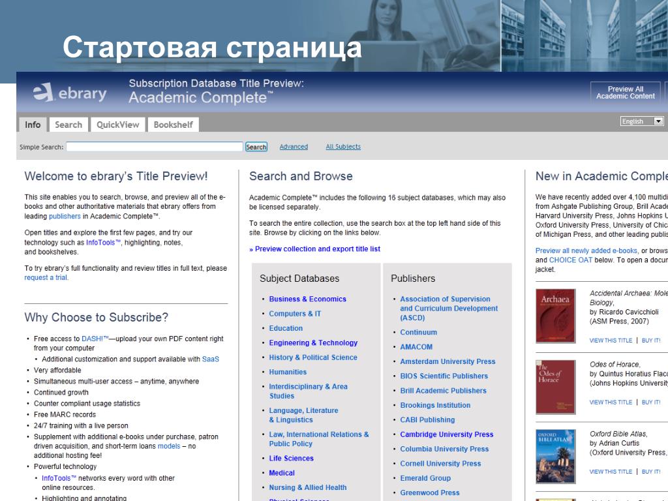Click Preview All Academic Content button
This screenshot has width=668, height=501.
point(626,93)
